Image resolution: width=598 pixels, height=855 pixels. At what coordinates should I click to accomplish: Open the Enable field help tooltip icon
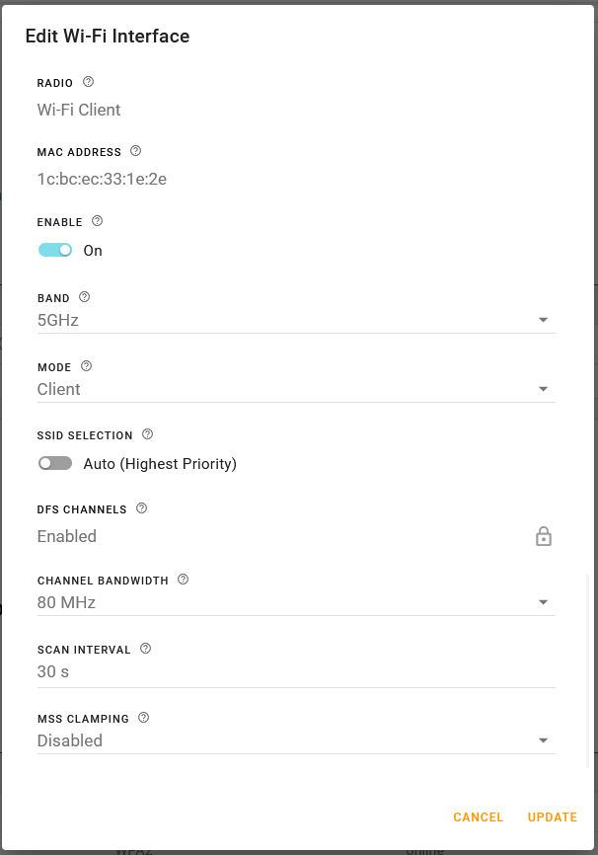coord(97,221)
